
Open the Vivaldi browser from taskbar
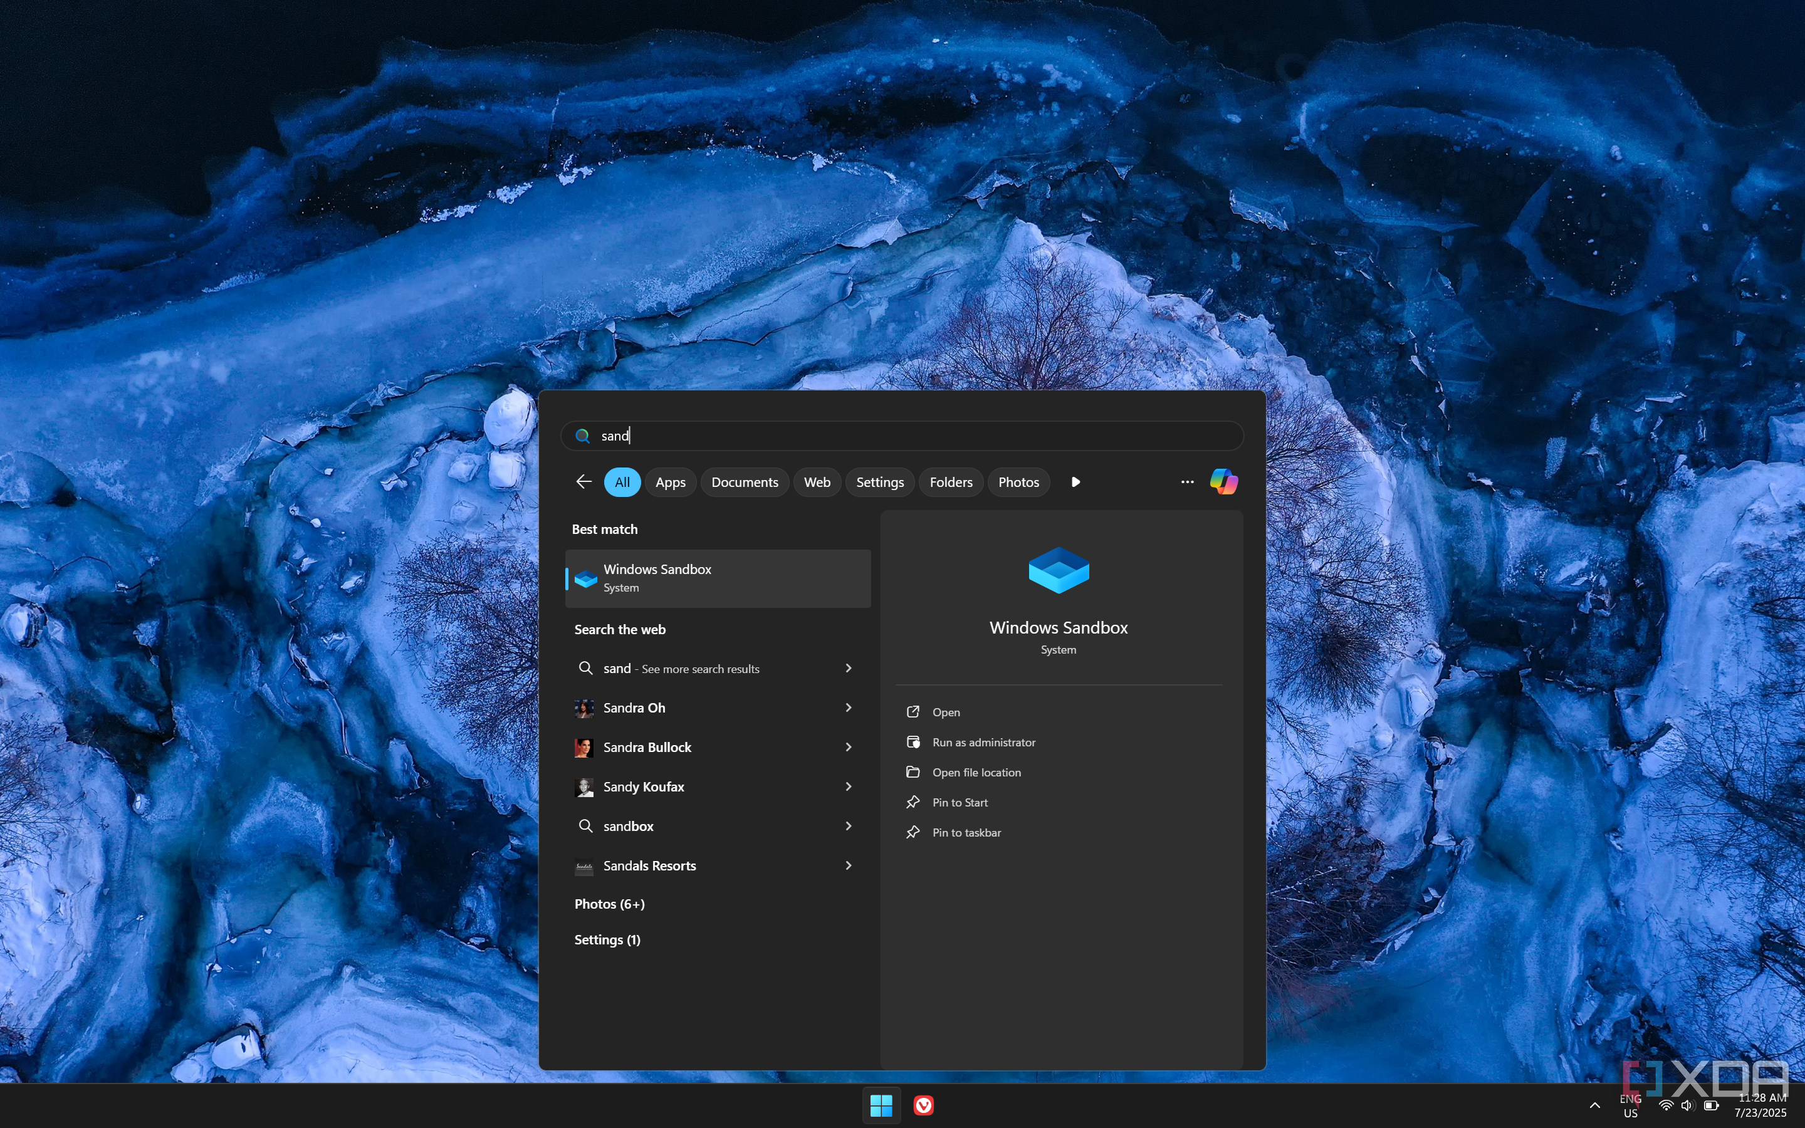point(923,1105)
